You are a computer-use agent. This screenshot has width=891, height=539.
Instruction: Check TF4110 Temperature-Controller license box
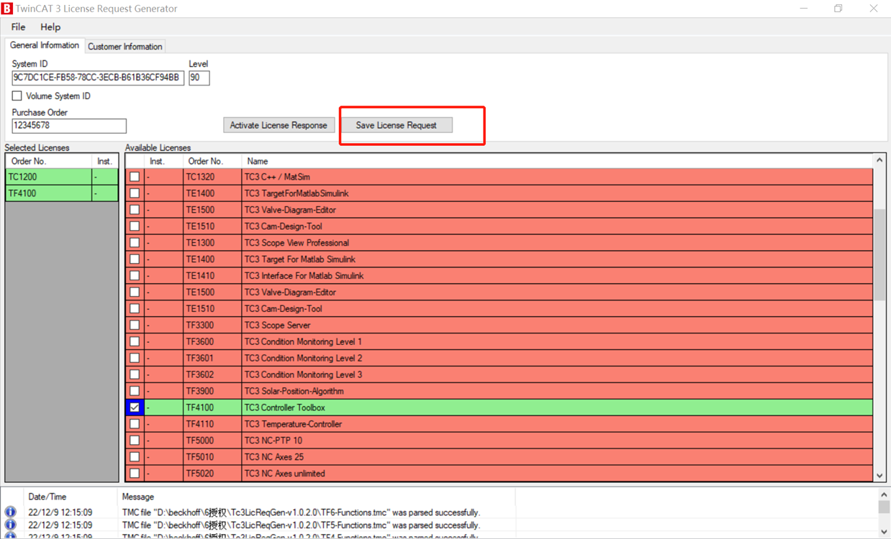(x=135, y=424)
